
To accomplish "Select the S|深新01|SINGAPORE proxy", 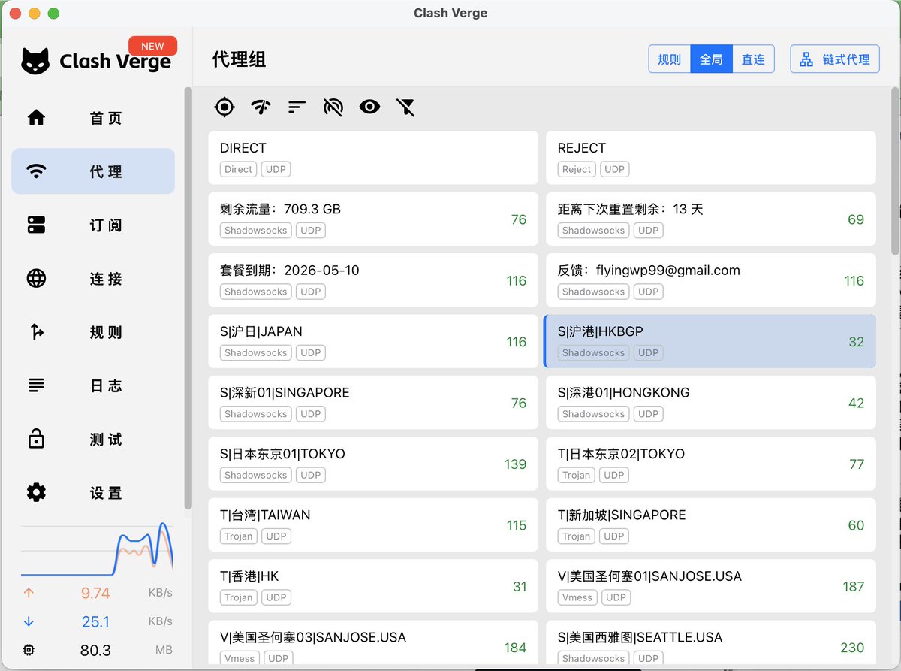I will pos(373,403).
